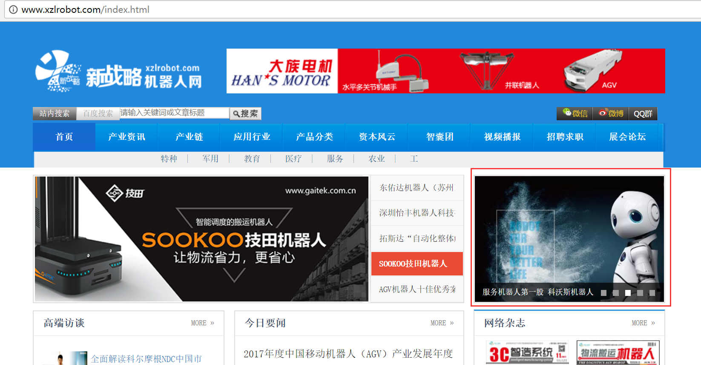
Task: Open MORE in 网络杂志 section
Action: pos(643,323)
